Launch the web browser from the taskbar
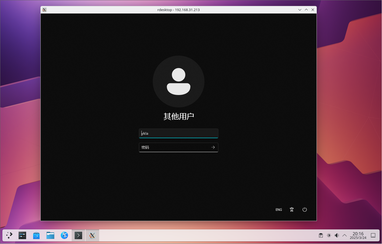The height and width of the screenshot is (244, 382). [x=64, y=235]
